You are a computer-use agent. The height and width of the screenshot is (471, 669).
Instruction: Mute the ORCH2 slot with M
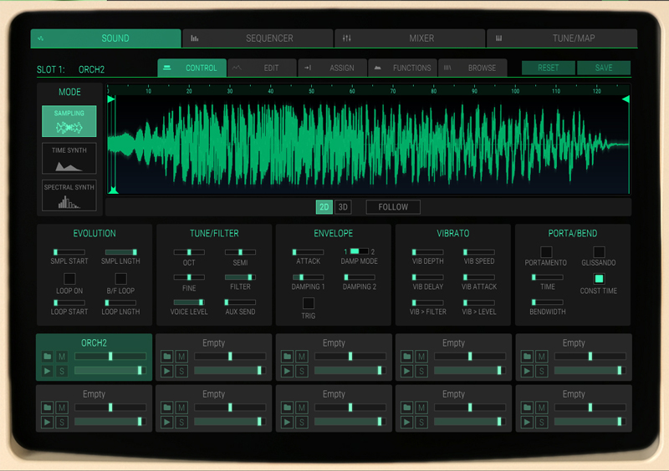(62, 357)
